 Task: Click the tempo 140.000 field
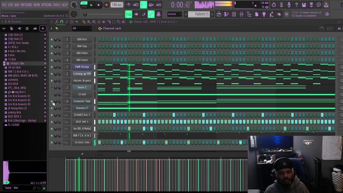(x=117, y=5)
